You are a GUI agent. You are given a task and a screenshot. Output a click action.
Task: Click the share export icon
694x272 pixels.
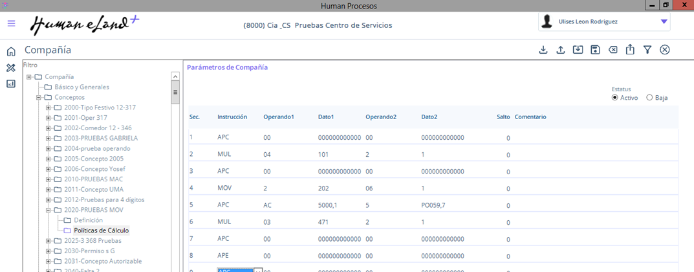tap(630, 50)
